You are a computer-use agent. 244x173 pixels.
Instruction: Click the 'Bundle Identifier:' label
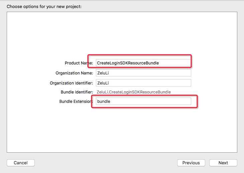tap(77, 92)
